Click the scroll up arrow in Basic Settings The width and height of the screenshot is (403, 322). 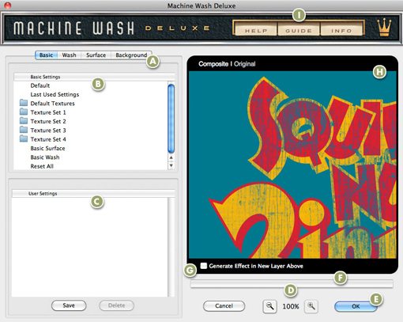171,157
